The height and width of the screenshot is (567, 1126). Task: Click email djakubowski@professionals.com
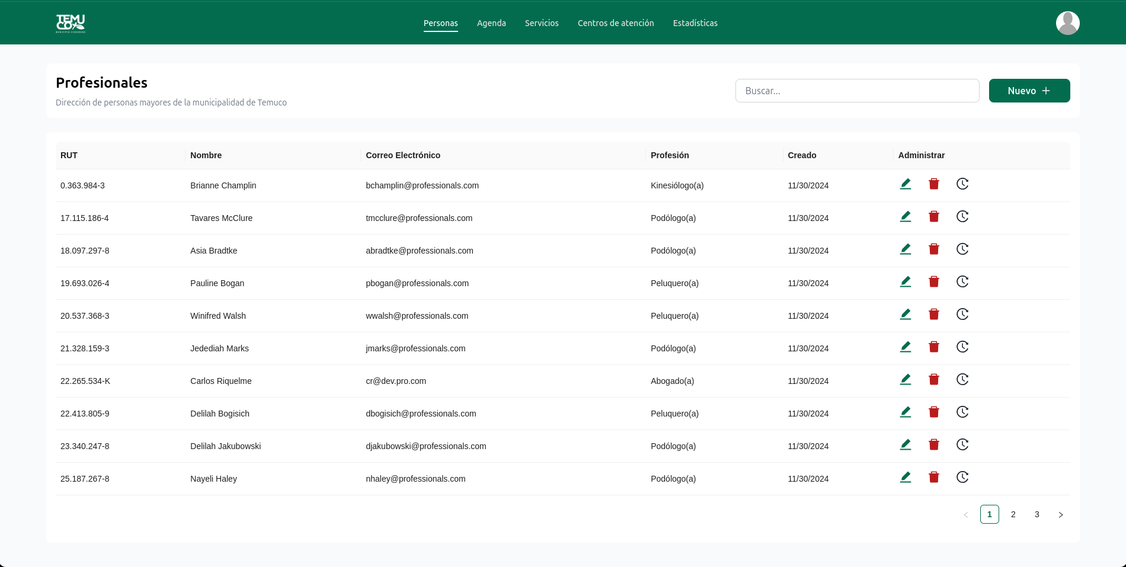pyautogui.click(x=426, y=446)
